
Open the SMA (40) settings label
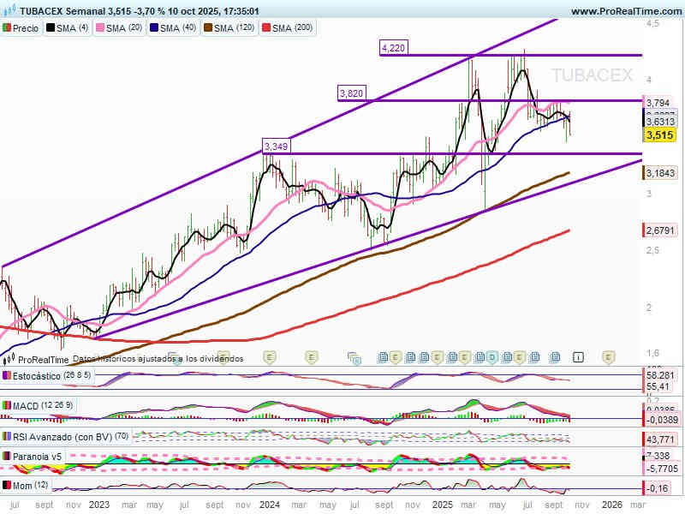tap(176, 28)
